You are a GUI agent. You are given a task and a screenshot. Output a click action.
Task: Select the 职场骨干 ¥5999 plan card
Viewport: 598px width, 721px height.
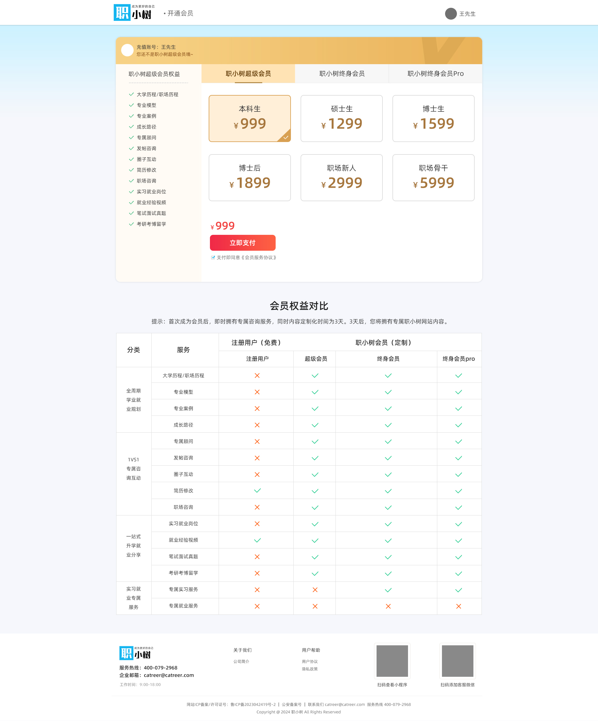tap(434, 178)
